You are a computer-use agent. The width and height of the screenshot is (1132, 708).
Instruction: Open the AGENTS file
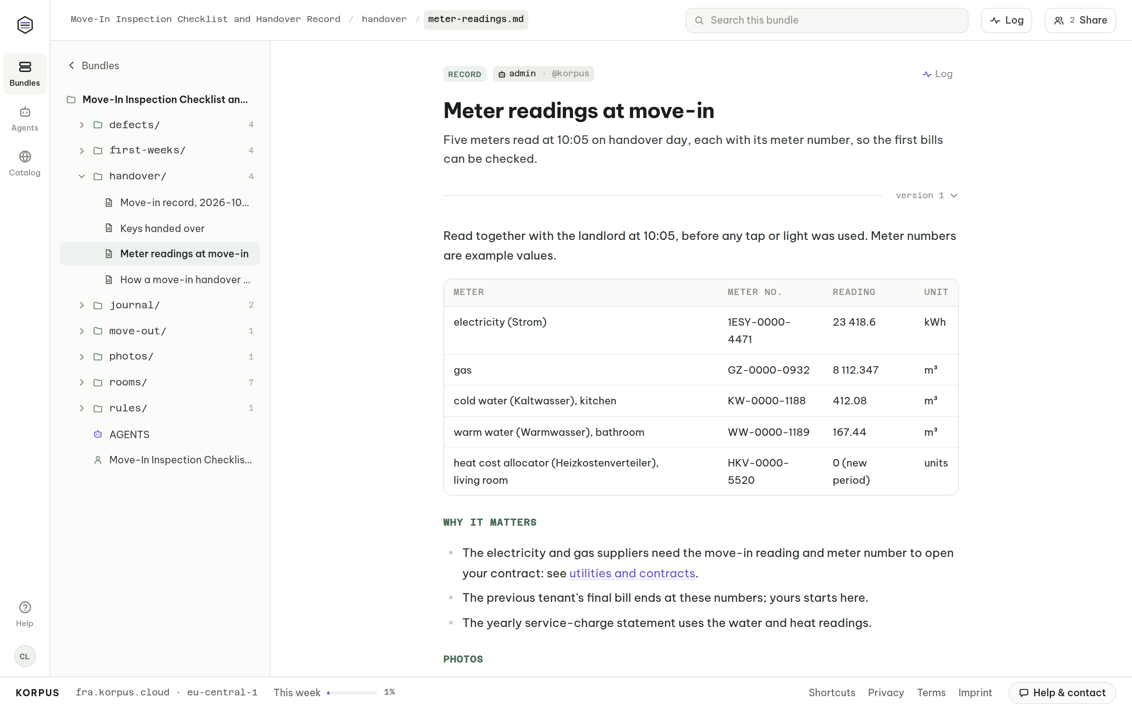pyautogui.click(x=160, y=434)
